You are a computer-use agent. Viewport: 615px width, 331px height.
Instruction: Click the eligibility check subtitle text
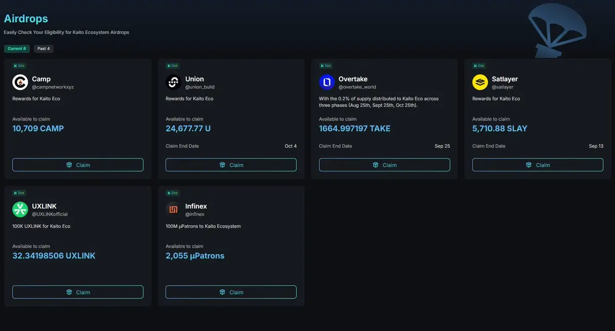point(67,32)
